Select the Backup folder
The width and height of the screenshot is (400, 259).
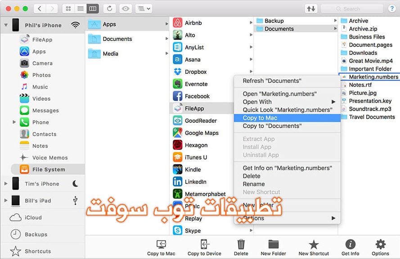tap(296, 21)
